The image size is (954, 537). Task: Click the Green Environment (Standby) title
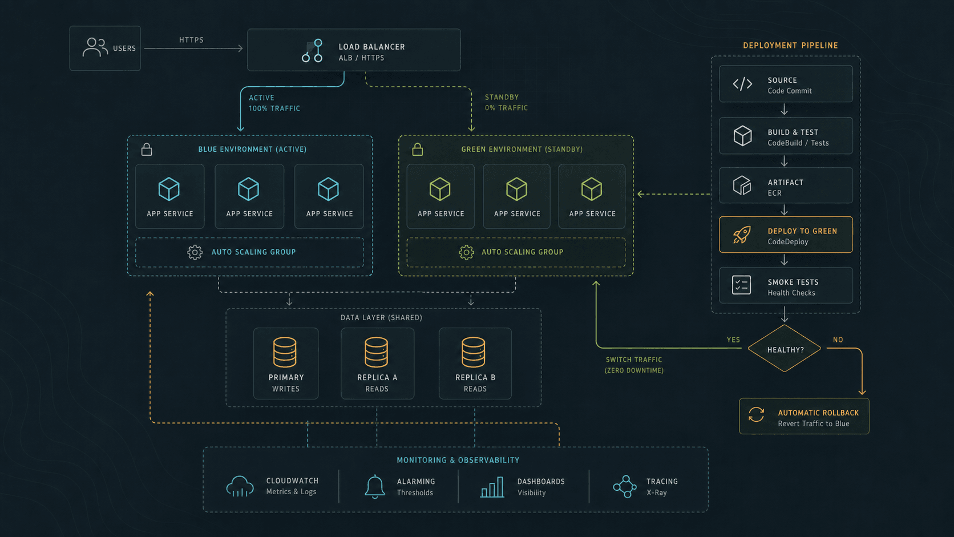522,150
